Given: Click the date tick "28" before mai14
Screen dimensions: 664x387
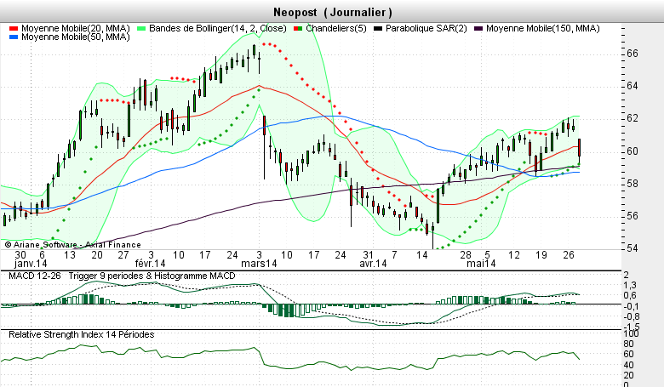Looking at the screenshot, I should point(466,255).
